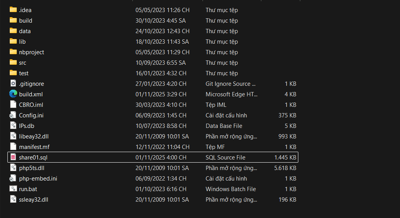Image resolution: width=400 pixels, height=218 pixels.
Task: Click the data folder icon
Action: (x=13, y=31)
